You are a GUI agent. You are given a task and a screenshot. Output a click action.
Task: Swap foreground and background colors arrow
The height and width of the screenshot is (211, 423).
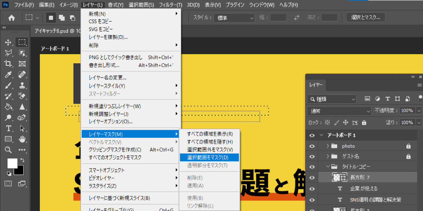pyautogui.click(x=23, y=160)
